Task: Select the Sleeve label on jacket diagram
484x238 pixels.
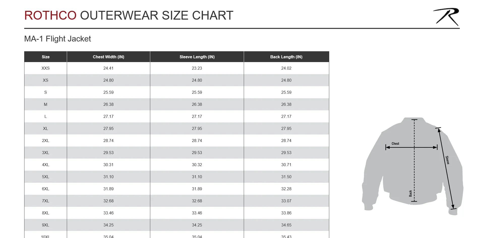Action: click(x=447, y=160)
